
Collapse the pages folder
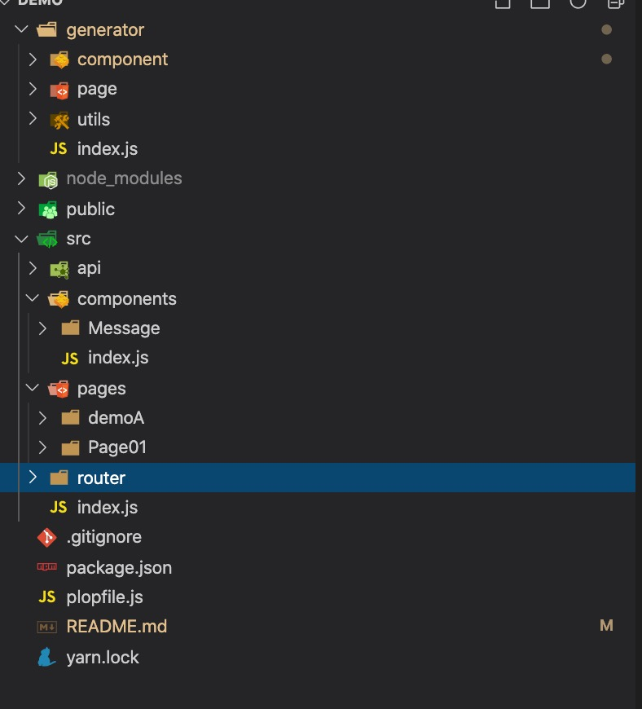click(33, 388)
